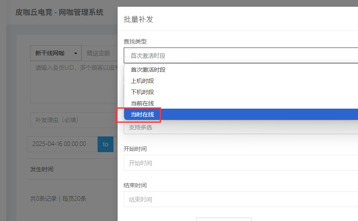Click the 补发理由（必填）field

[74, 120]
